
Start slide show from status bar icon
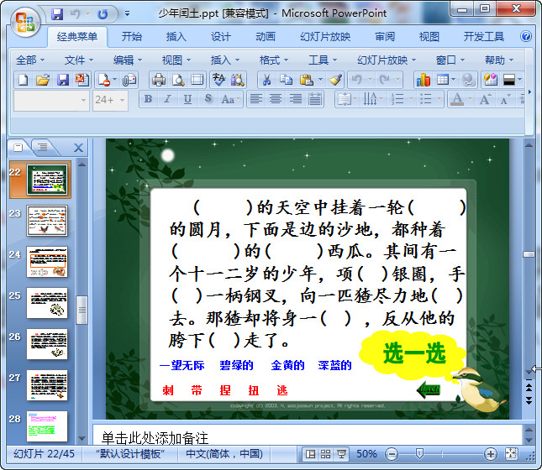pyautogui.click(x=341, y=454)
